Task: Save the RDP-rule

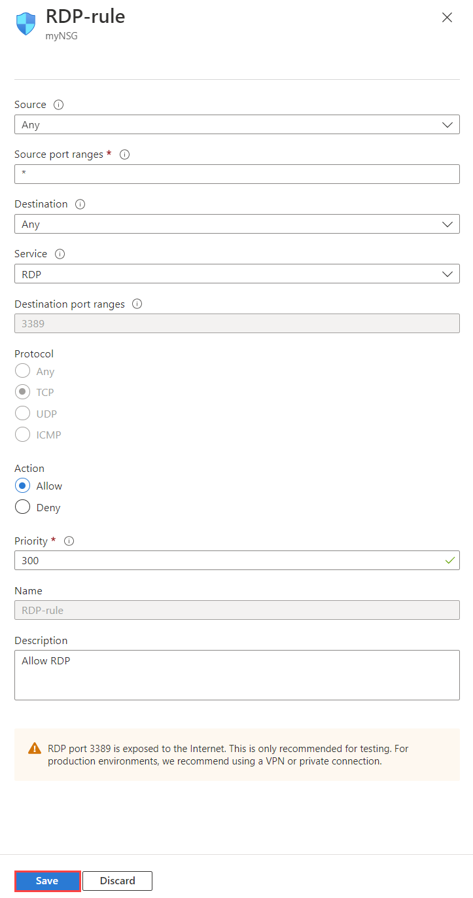Action: [x=46, y=881]
